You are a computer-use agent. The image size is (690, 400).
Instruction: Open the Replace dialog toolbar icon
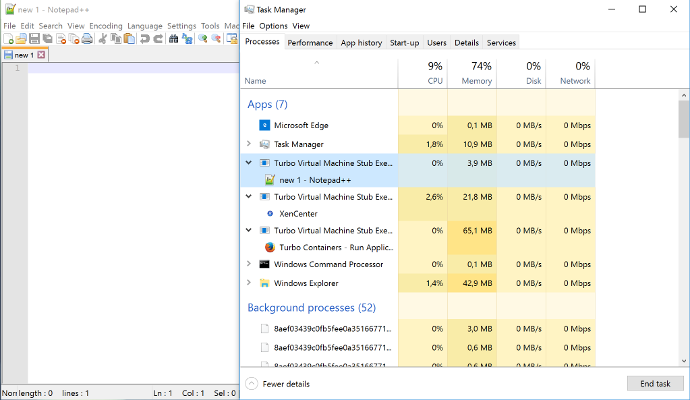(x=187, y=38)
